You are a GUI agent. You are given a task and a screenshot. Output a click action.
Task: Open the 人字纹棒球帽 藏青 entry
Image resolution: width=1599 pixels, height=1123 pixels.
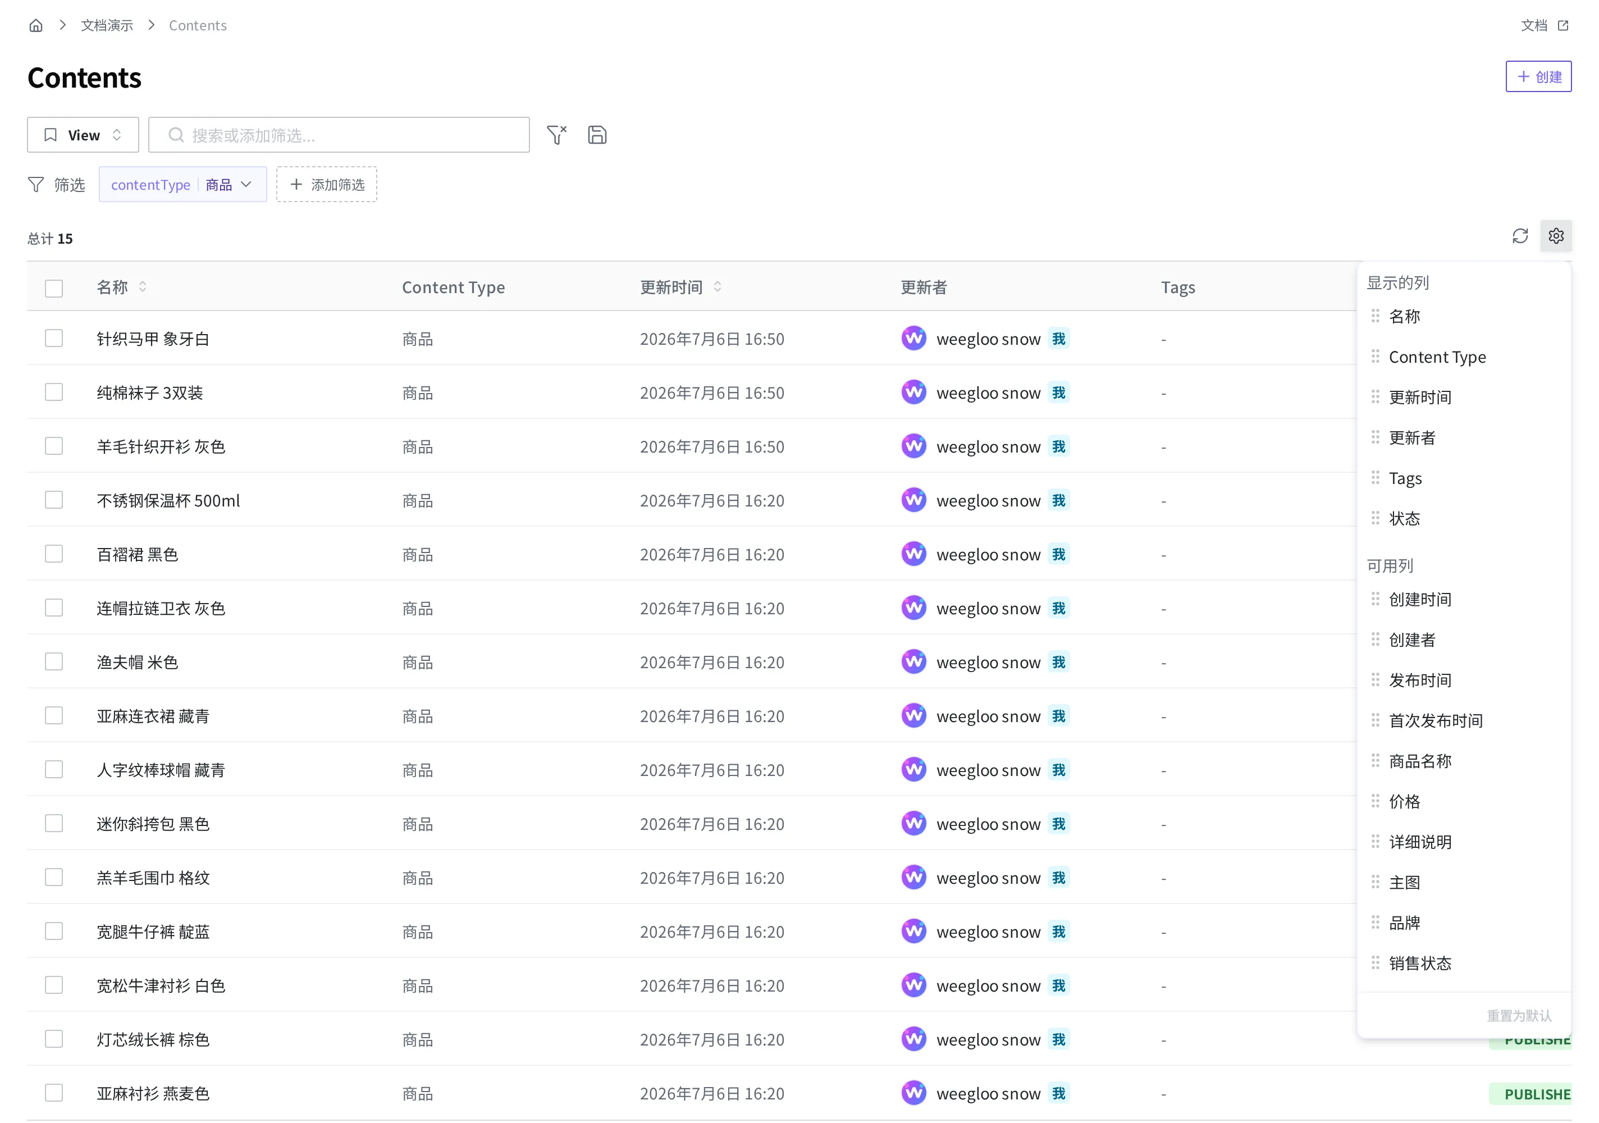161,770
